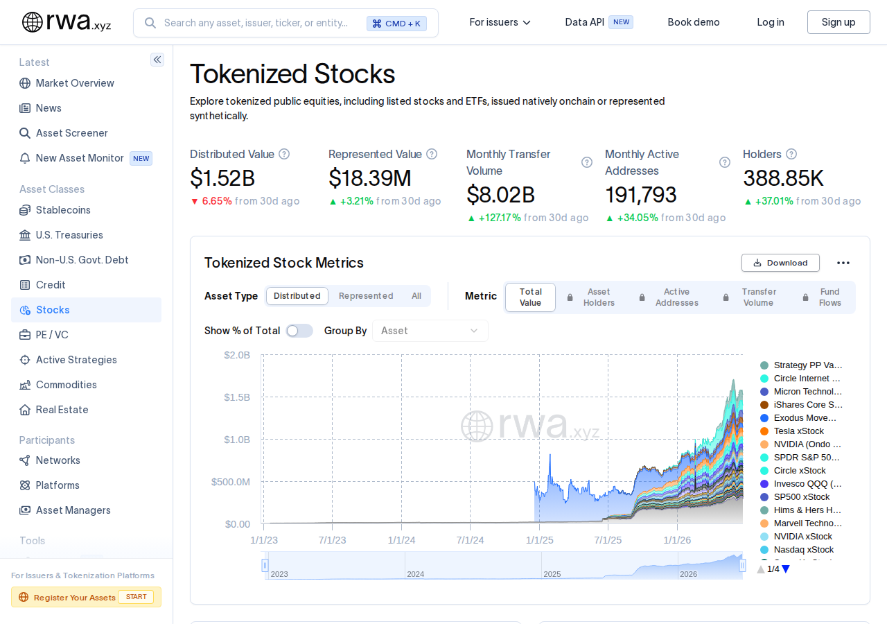Collapse the sidebar with double-chevron icon
Screen dimensions: 887x624
point(157,60)
